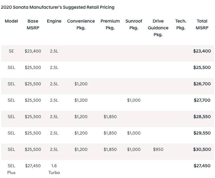Click the Base MSRP column header
This screenshot has height=178, width=215.
(33, 25)
